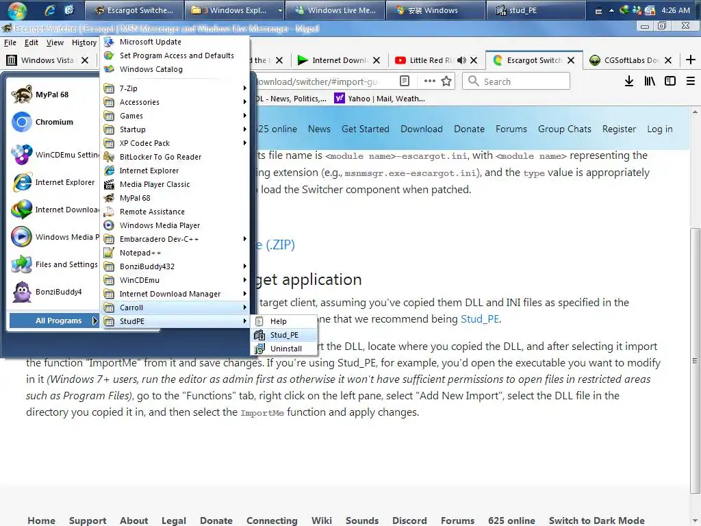The image size is (701, 526).
Task: Show hidden system tray icons
Action: pyautogui.click(x=611, y=10)
